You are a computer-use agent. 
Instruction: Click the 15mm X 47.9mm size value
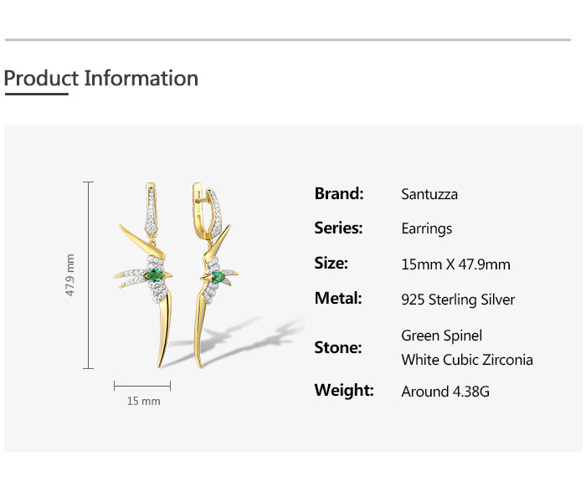coord(455,265)
